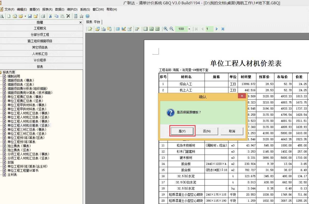Open the dropdown arrow beside open folder
The width and height of the screenshot is (309, 204).
[25, 16]
